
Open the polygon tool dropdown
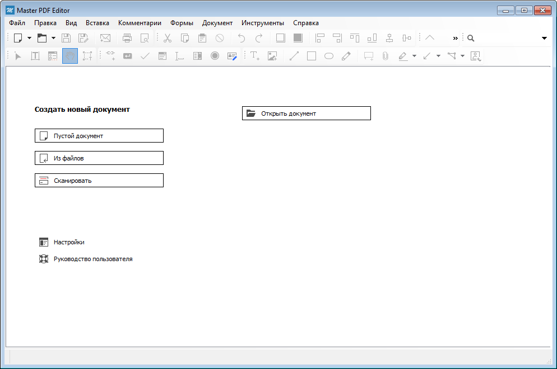462,56
